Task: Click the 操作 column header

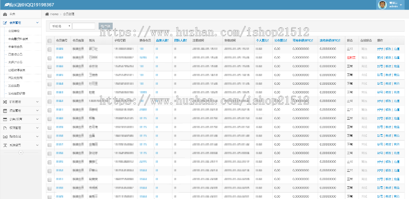Action: click(x=380, y=41)
